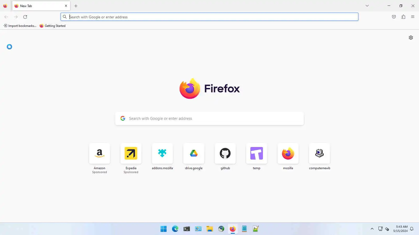
Task: Open the computernewb shortcut tile
Action: 319,153
